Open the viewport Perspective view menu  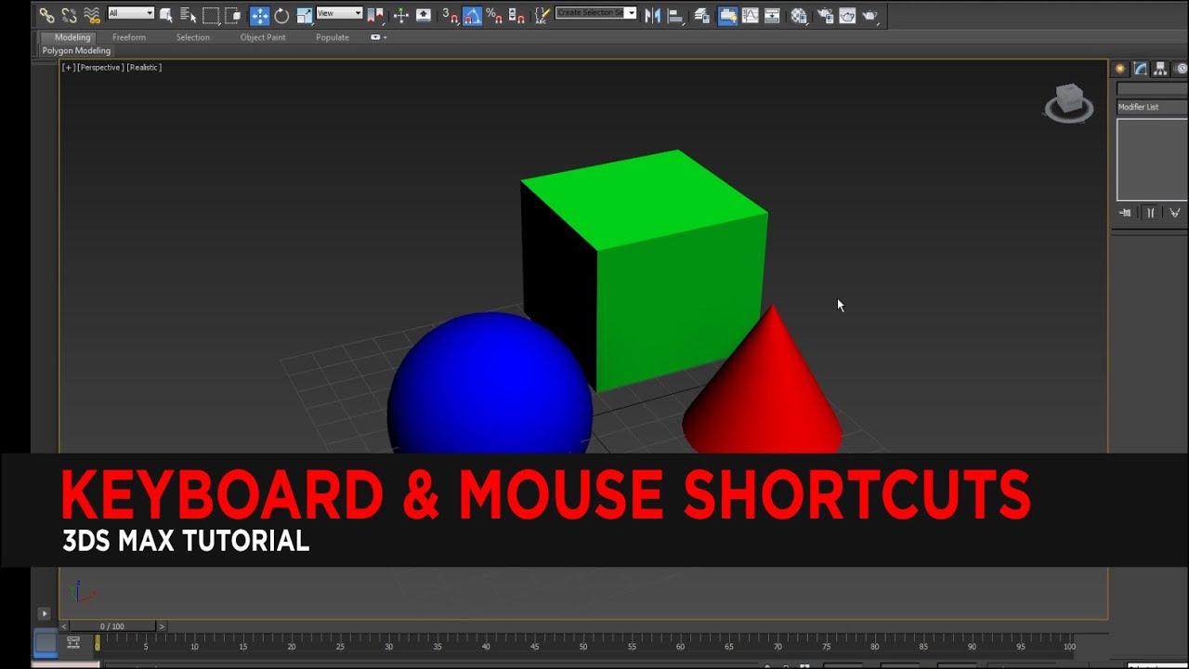pos(100,67)
